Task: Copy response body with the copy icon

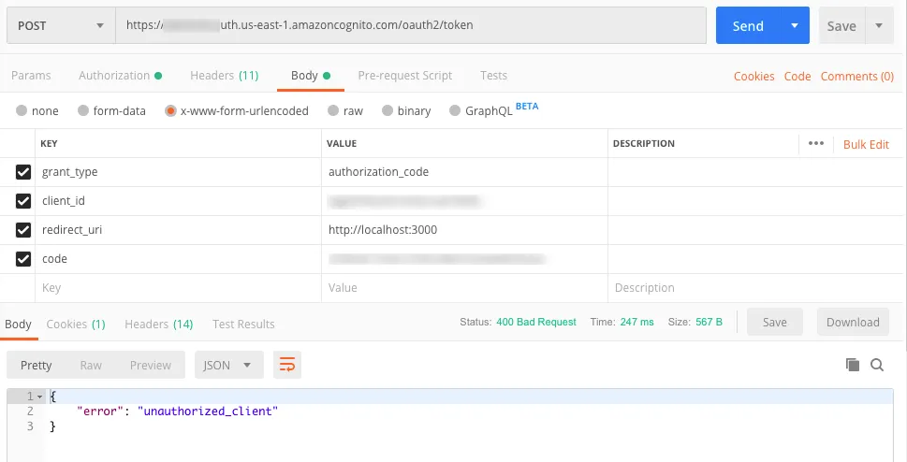Action: (x=852, y=365)
